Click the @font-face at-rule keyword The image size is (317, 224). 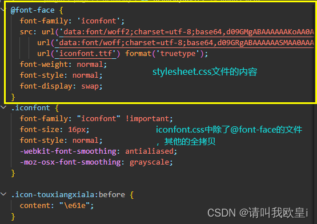[33, 10]
